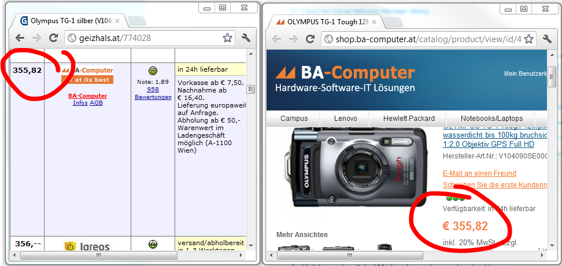Click the € 355,82 price in shop
Viewport: 562px width, 266px height.
point(465,226)
